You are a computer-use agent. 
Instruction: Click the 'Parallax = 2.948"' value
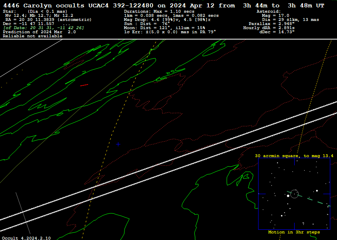coord(272,24)
